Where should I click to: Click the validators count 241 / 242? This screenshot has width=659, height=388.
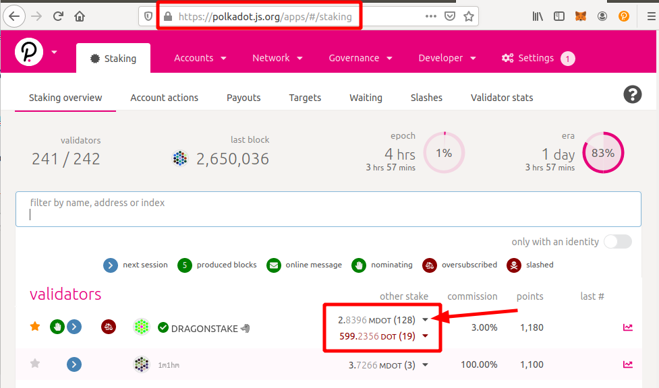coord(66,159)
